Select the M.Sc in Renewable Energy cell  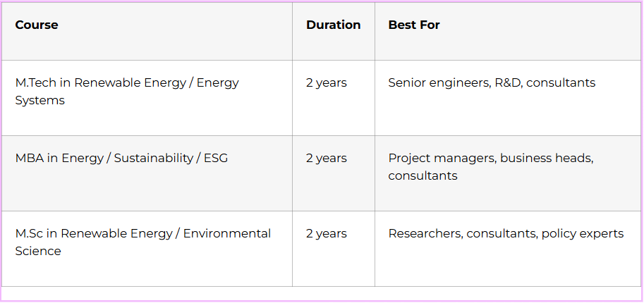click(142, 242)
